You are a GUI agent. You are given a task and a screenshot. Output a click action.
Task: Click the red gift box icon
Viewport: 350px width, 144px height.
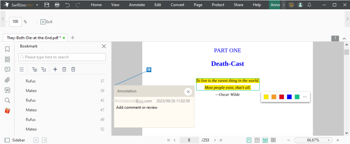pyautogui.click(x=7, y=111)
